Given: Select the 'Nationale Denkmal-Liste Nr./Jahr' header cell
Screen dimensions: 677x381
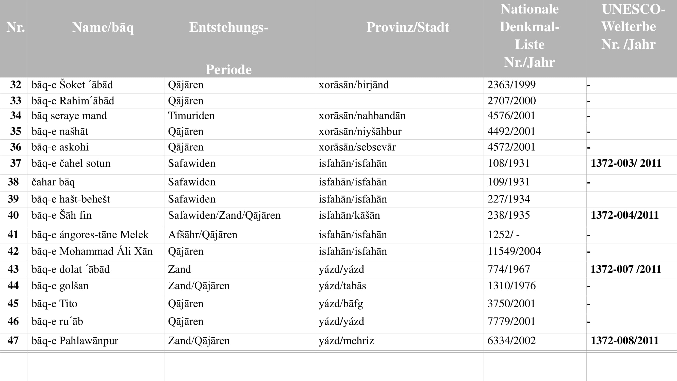Looking at the screenshot, I should (x=529, y=36).
